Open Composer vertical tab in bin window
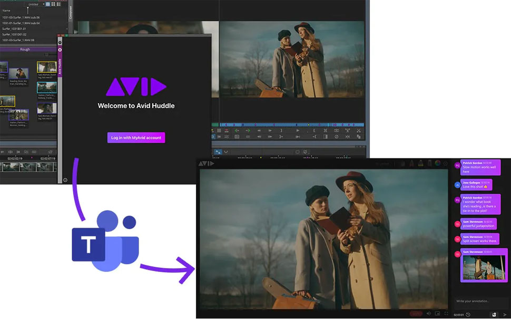 click(x=71, y=12)
